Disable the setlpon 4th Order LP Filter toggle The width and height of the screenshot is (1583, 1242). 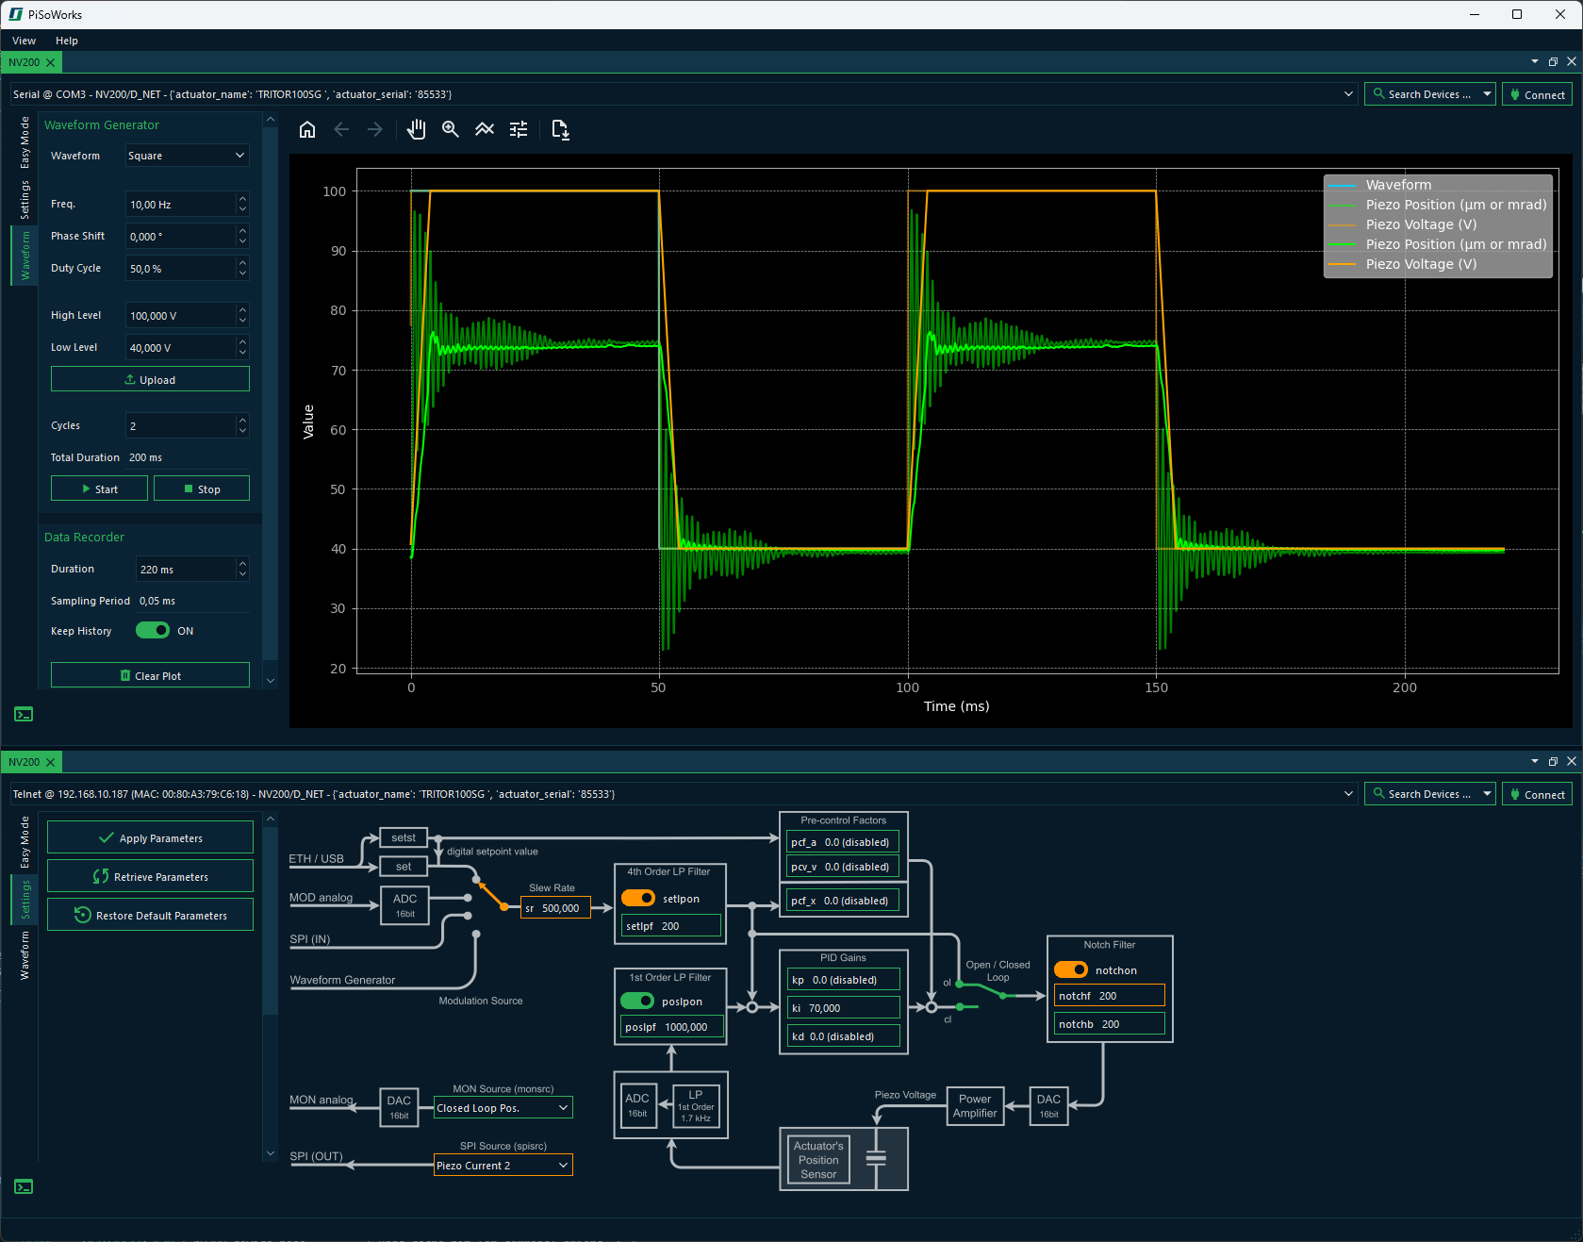(x=638, y=898)
